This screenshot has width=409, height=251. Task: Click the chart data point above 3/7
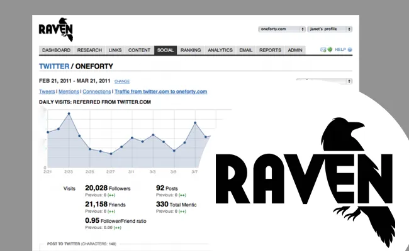(195, 123)
